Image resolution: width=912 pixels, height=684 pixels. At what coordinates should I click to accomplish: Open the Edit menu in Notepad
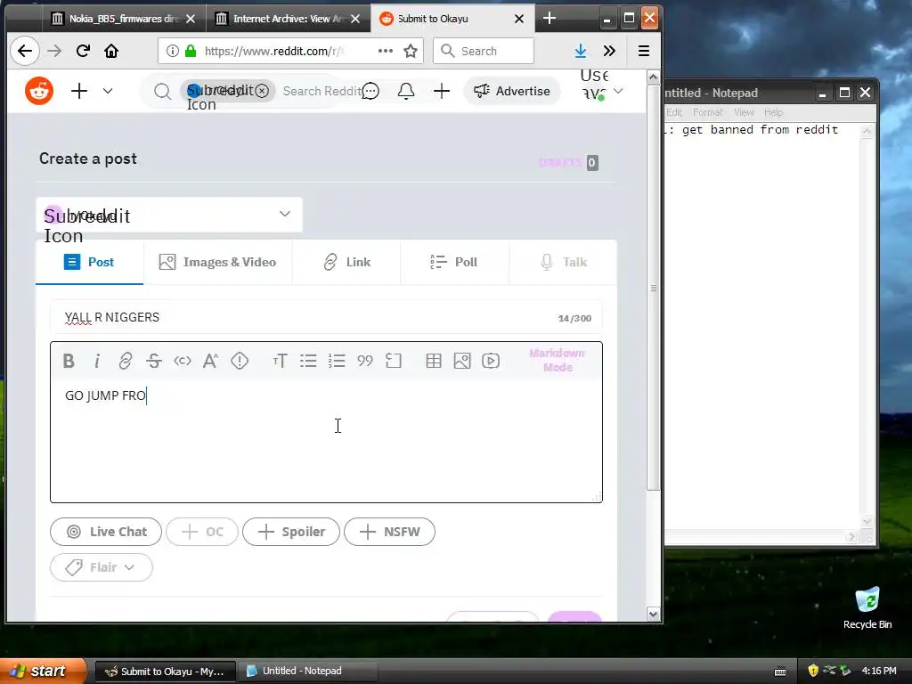[674, 112]
